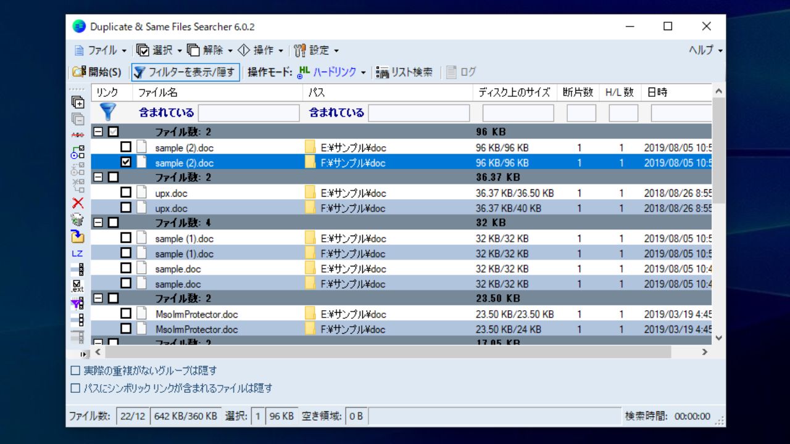
Task: Click the move-to-folder sidebar icon
Action: [x=78, y=236]
